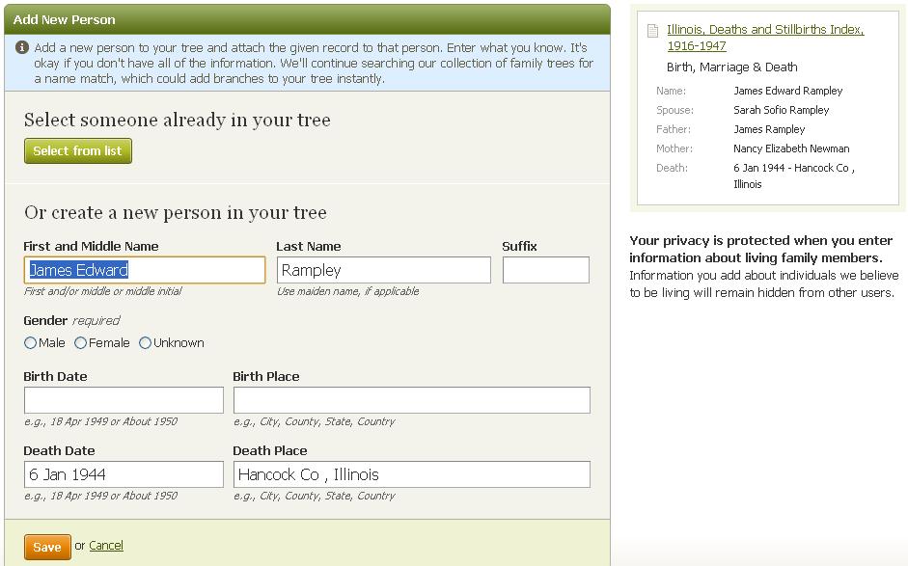This screenshot has height=566, width=908.
Task: Focus the empty Suffix field
Action: [546, 270]
